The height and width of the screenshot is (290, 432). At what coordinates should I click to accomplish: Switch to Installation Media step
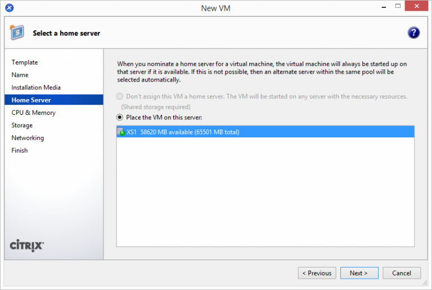pyautogui.click(x=36, y=87)
